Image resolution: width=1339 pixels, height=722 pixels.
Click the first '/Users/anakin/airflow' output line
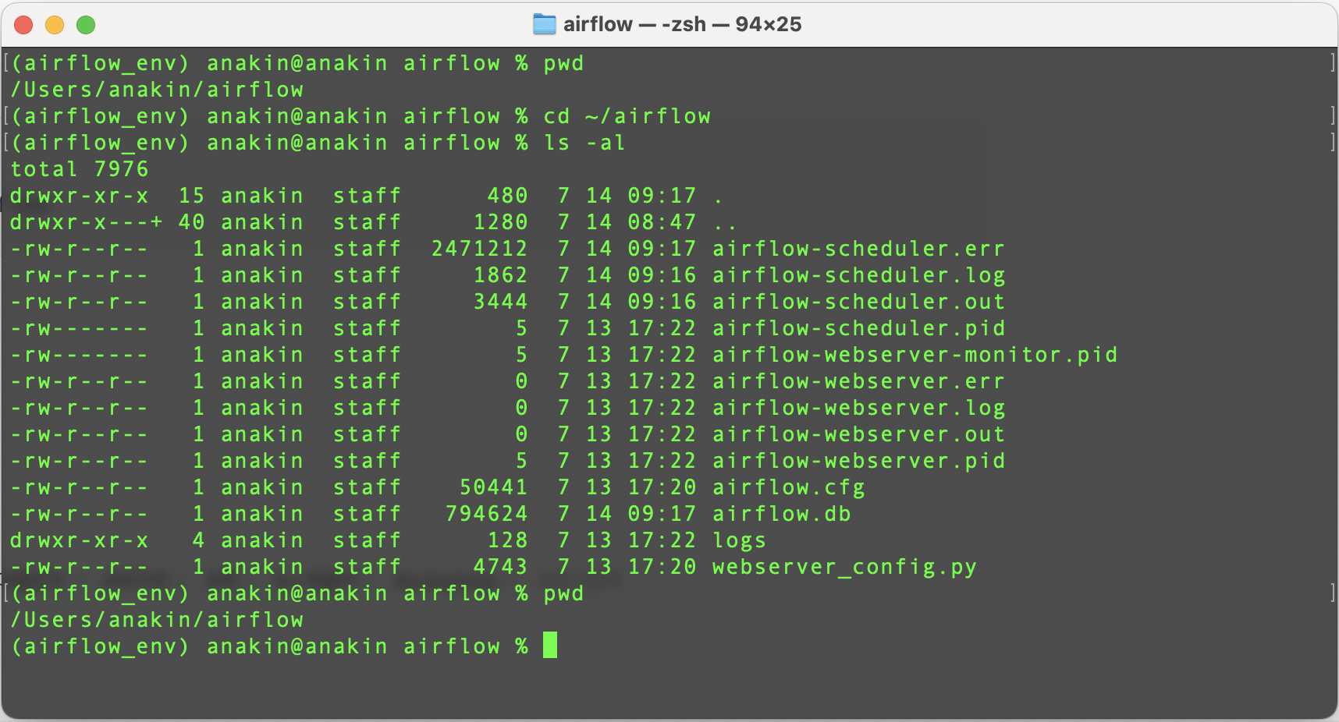(157, 90)
